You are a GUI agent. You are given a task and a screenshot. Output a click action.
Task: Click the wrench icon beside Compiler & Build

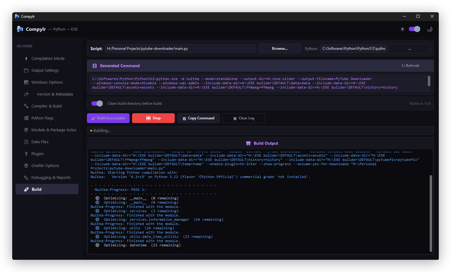point(26,106)
